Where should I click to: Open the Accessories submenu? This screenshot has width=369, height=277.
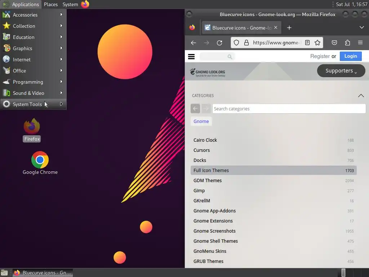tap(33, 15)
